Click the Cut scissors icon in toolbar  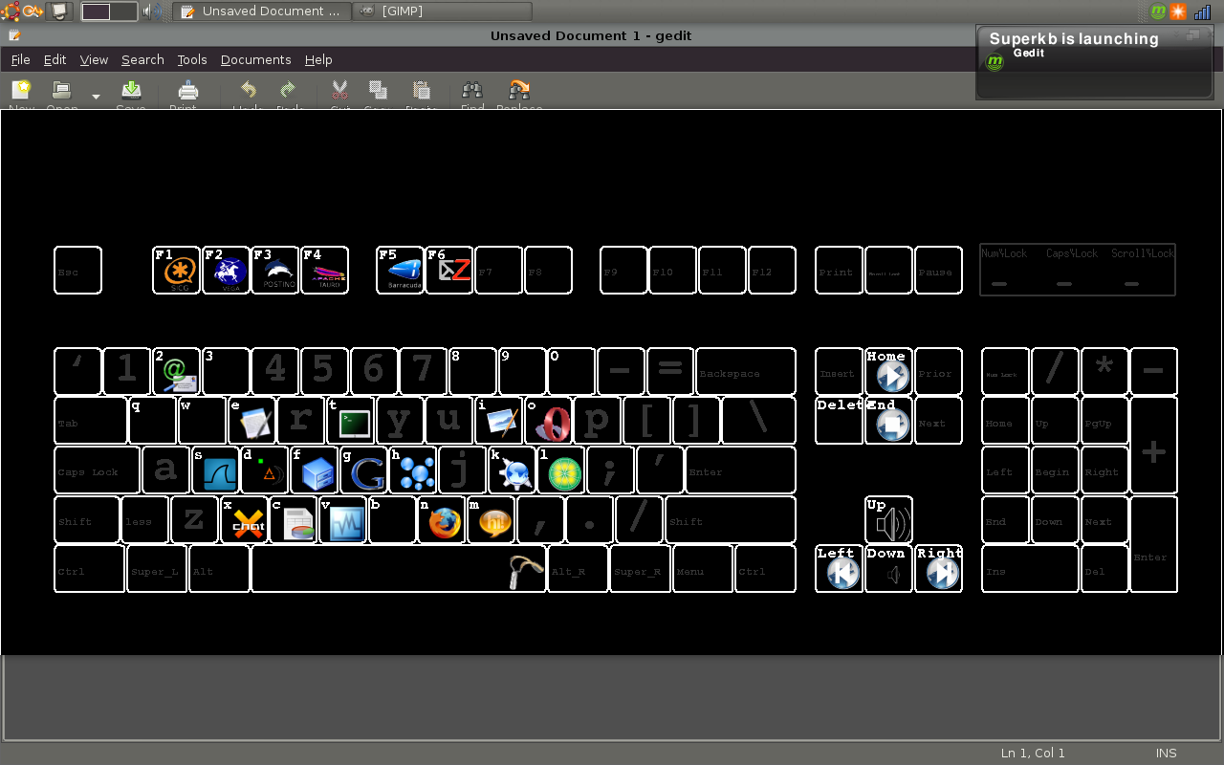point(339,91)
